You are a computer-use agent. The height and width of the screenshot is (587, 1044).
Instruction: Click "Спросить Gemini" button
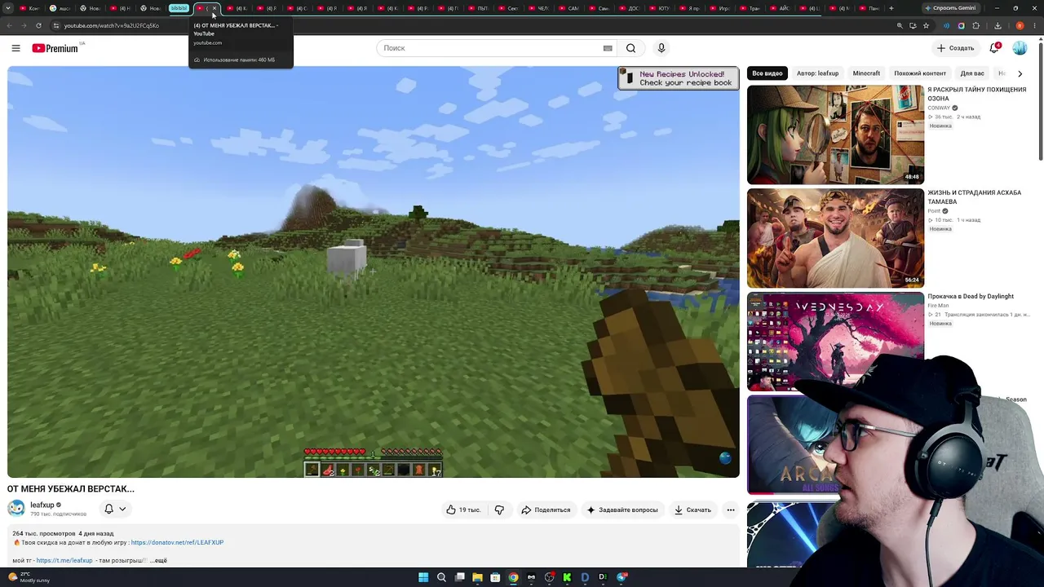coord(951,8)
